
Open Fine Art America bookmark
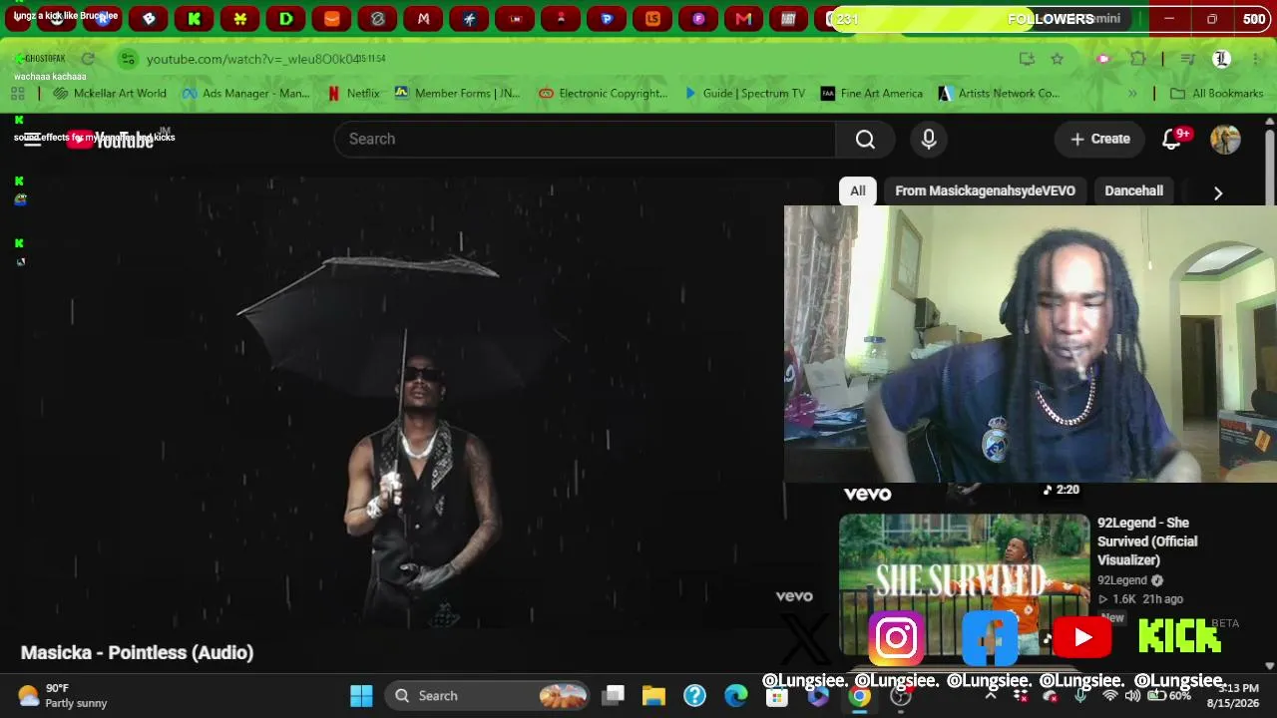click(x=872, y=94)
